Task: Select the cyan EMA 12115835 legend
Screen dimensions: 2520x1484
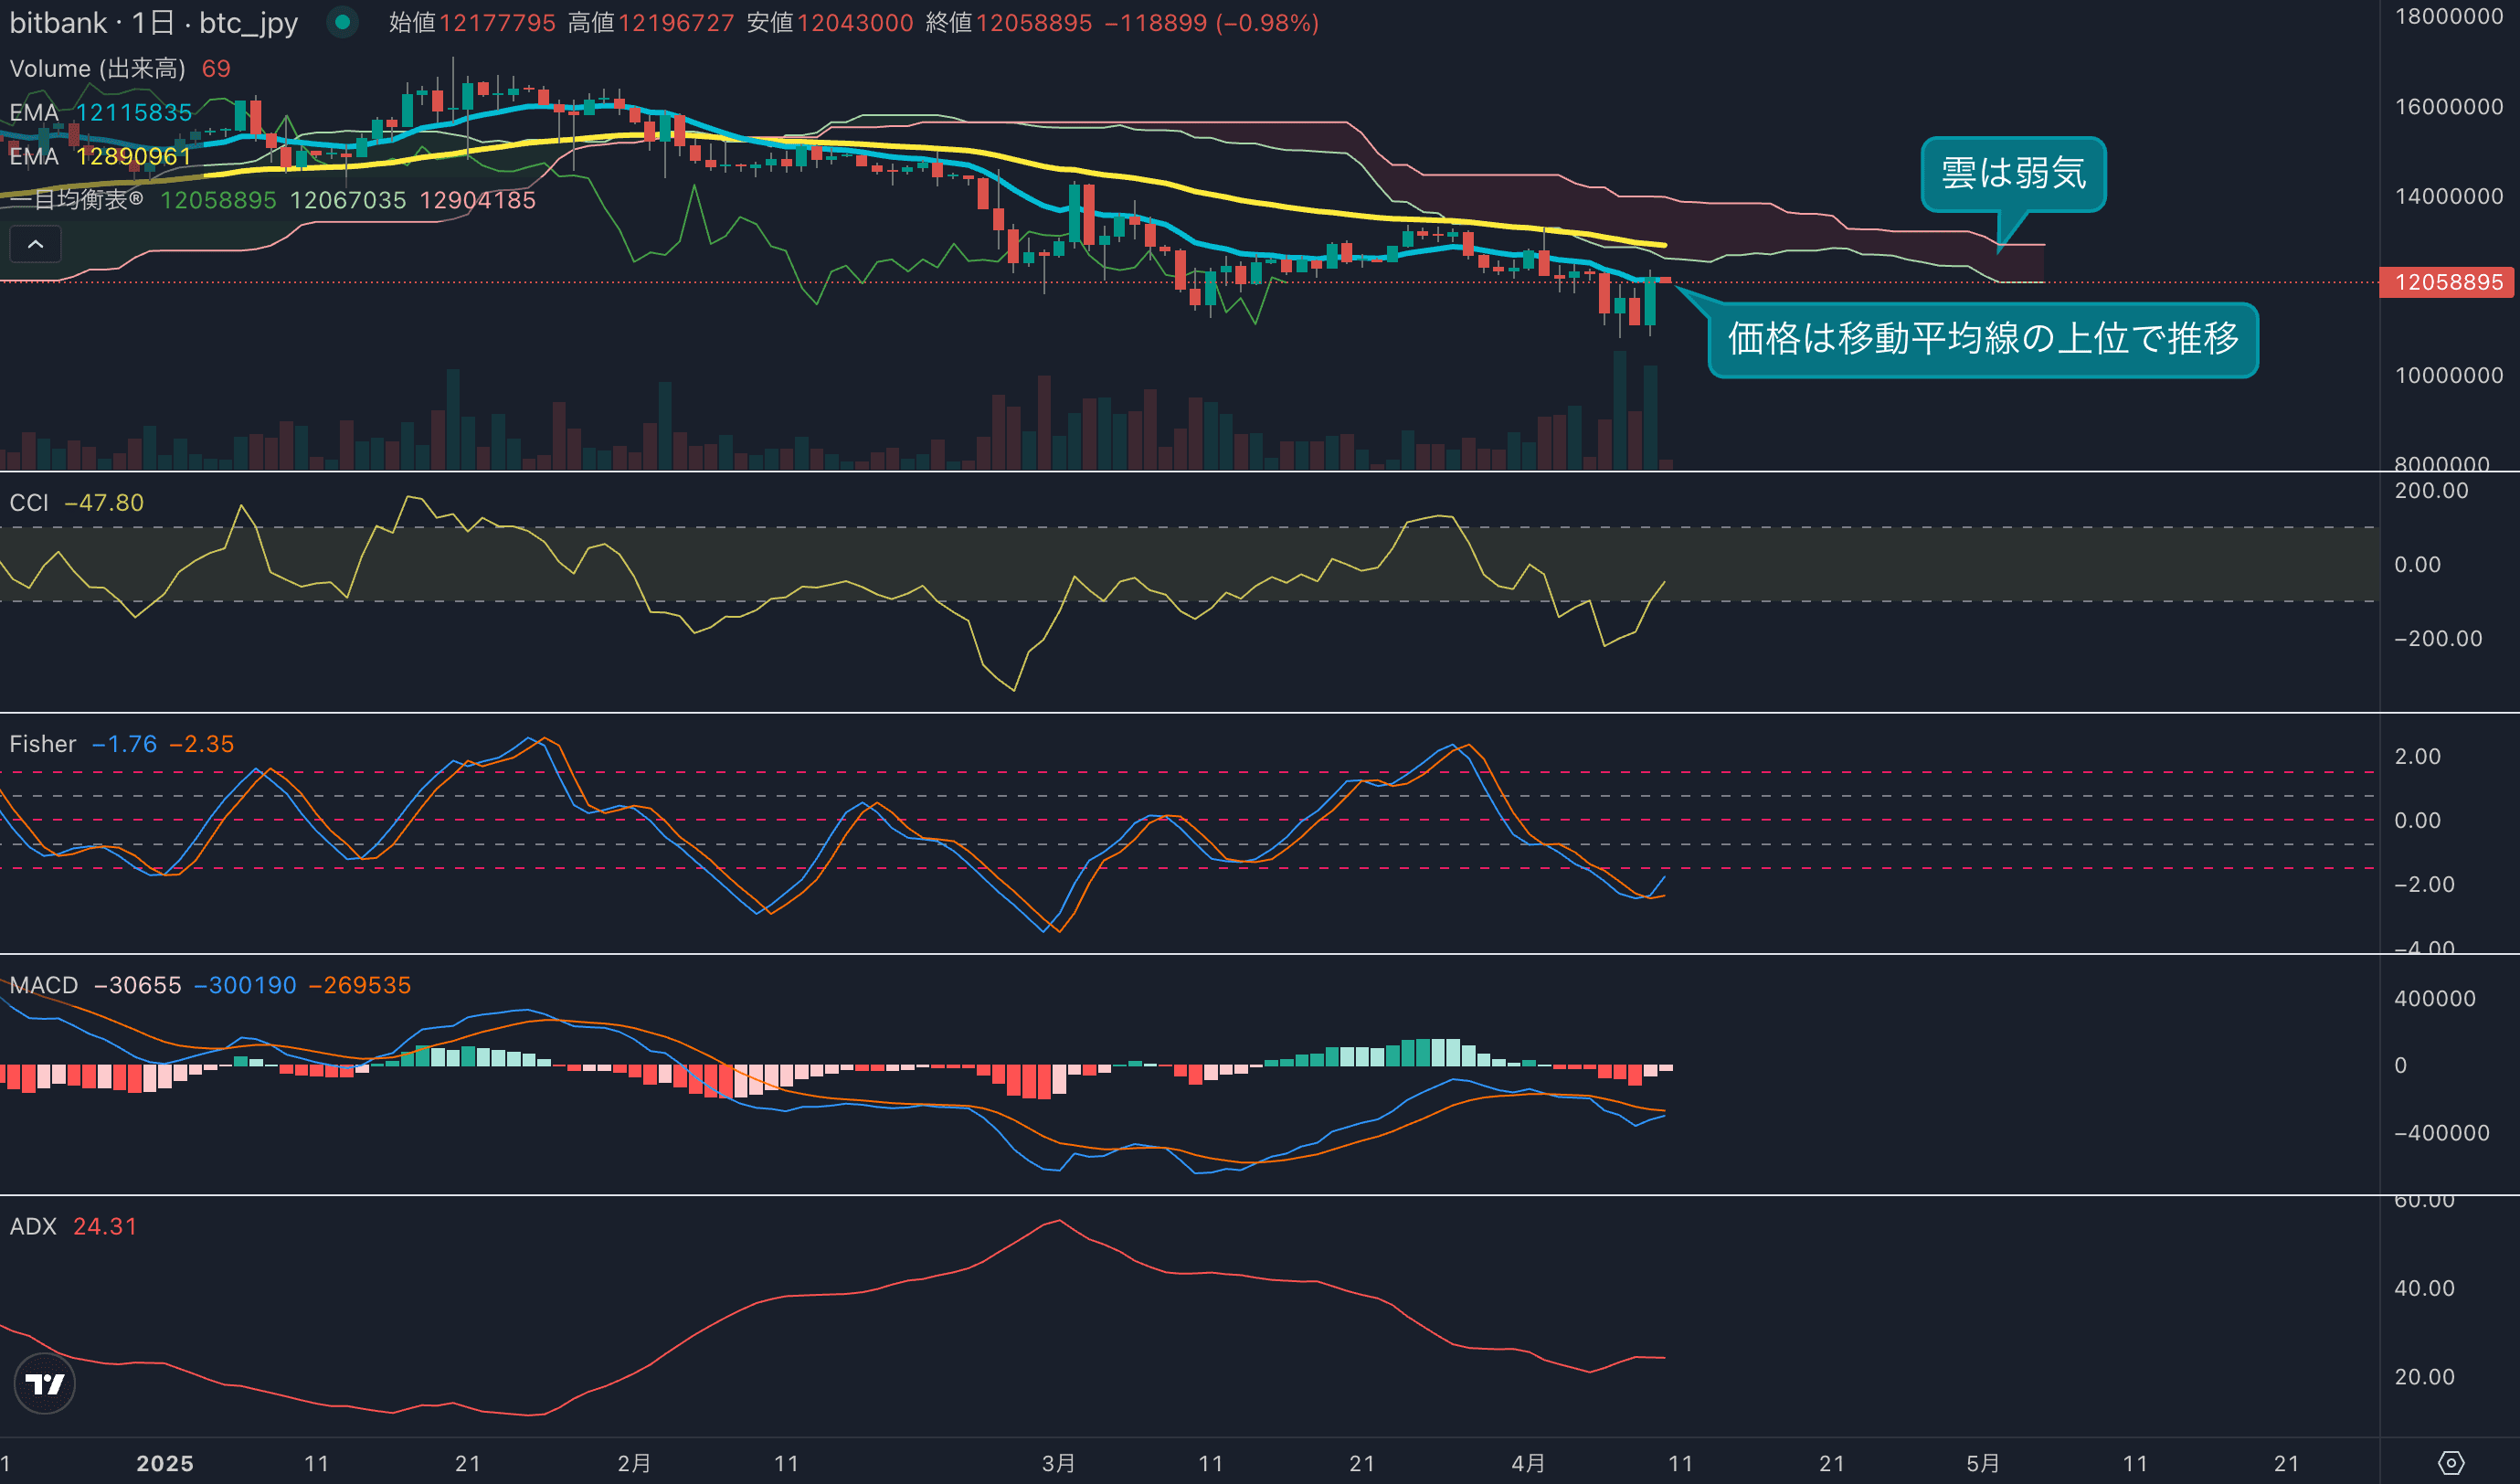Action: pyautogui.click(x=100, y=112)
